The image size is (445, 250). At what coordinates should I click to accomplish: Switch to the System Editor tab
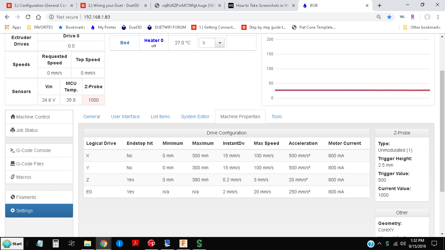pyautogui.click(x=195, y=117)
